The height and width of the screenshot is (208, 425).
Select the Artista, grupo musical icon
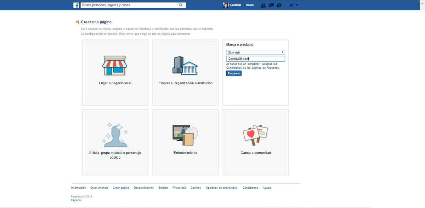pos(114,135)
